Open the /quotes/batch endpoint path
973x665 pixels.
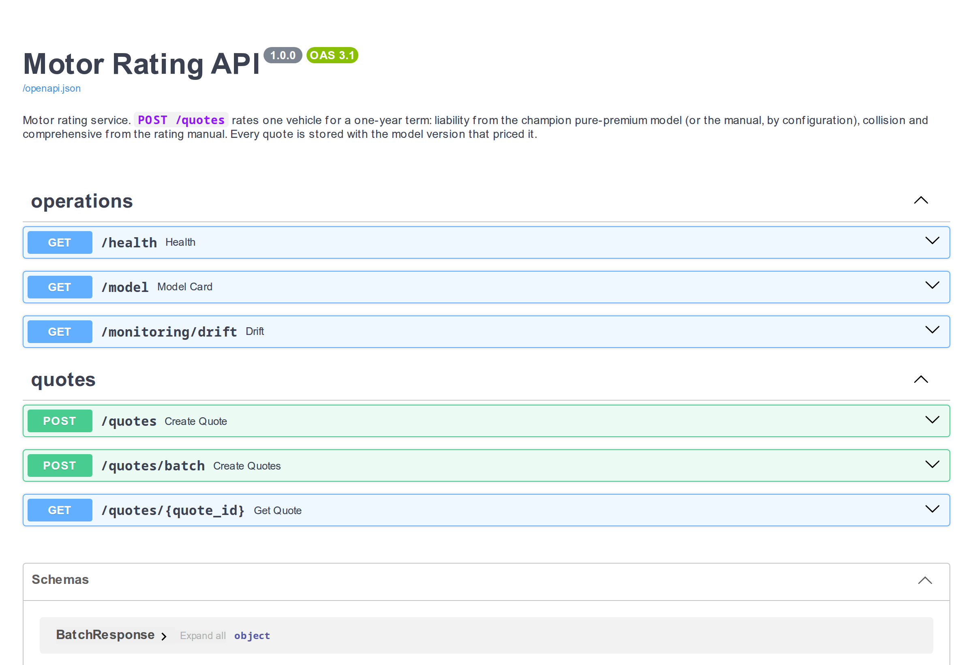click(153, 466)
